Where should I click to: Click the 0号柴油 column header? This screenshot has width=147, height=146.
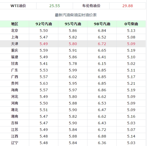point(131,24)
